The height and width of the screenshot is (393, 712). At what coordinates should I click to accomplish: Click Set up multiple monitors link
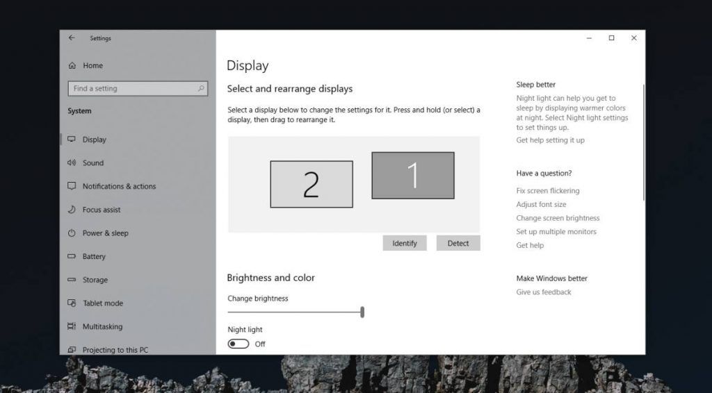pyautogui.click(x=556, y=232)
